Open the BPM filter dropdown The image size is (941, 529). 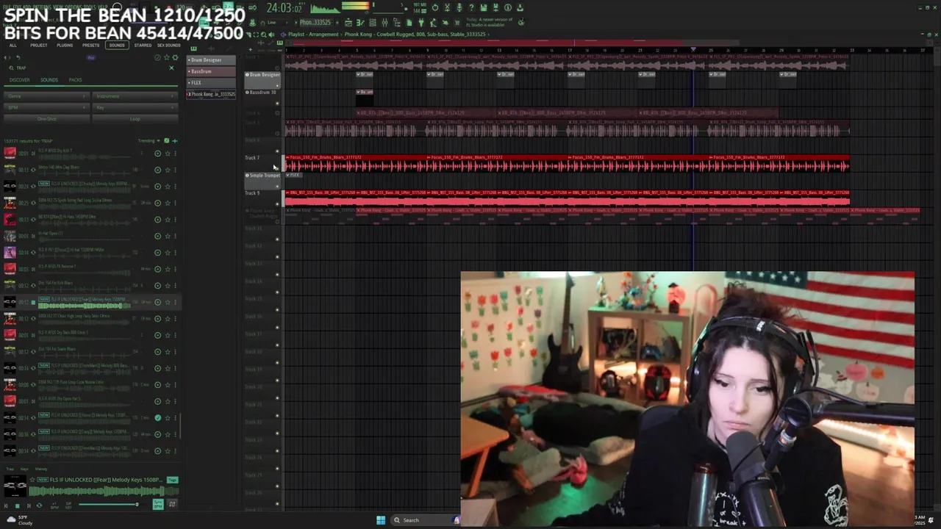coord(46,107)
